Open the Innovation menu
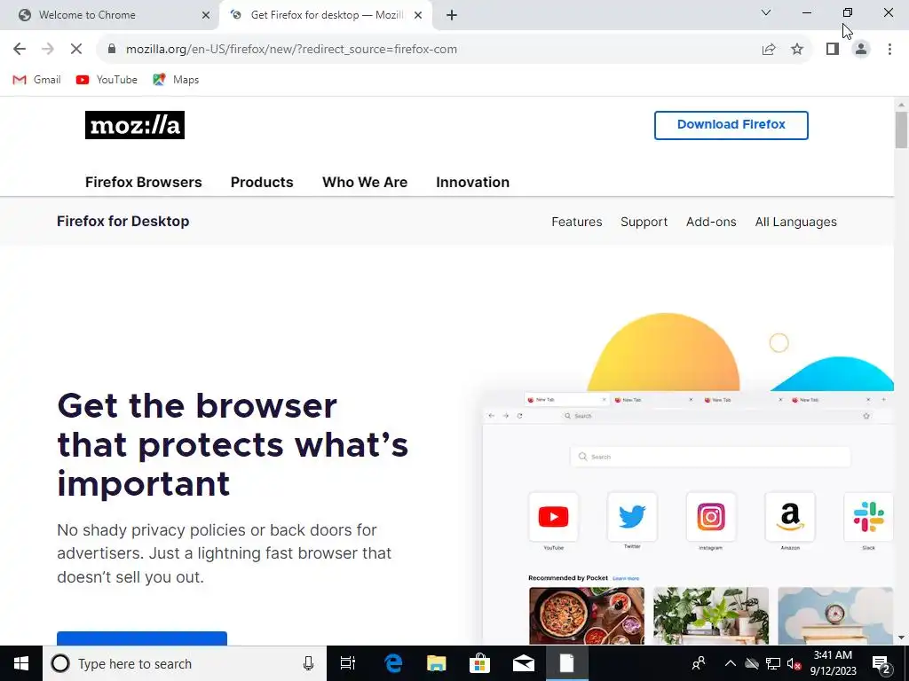Screen dimensions: 909x681 pos(472,182)
